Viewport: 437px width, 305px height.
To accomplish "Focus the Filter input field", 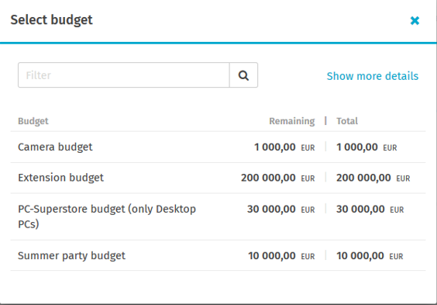I will click(124, 75).
